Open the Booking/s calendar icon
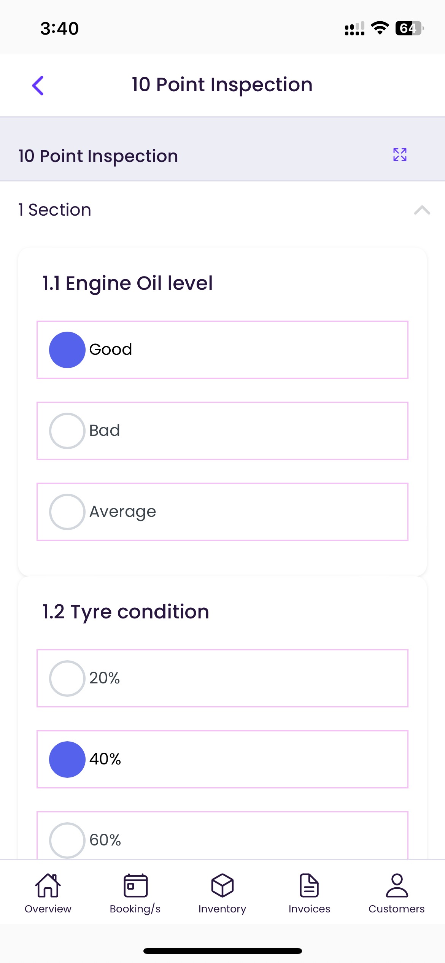This screenshot has width=445, height=963. [135, 885]
